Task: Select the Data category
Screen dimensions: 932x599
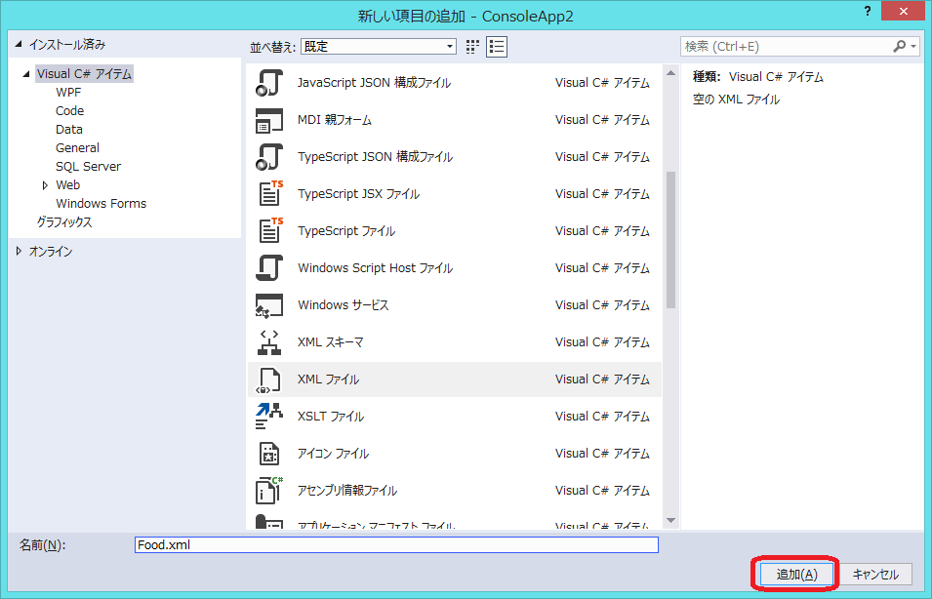Action: (69, 129)
